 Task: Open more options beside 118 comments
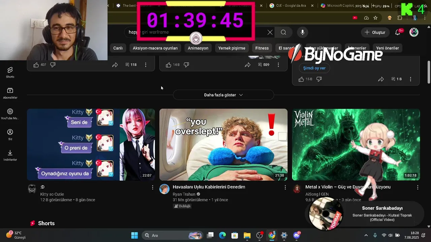click(145, 65)
